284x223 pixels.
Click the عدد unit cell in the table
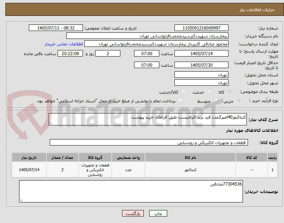pos(128,170)
